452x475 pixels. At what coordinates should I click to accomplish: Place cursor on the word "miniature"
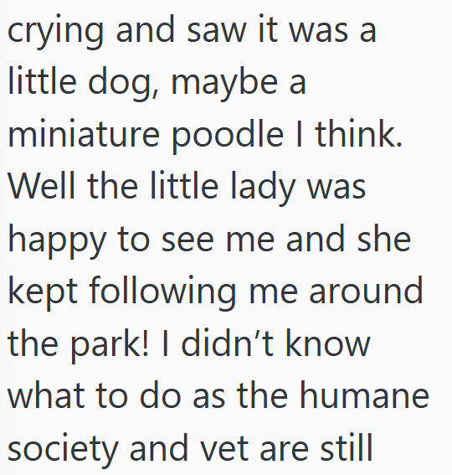point(83,134)
